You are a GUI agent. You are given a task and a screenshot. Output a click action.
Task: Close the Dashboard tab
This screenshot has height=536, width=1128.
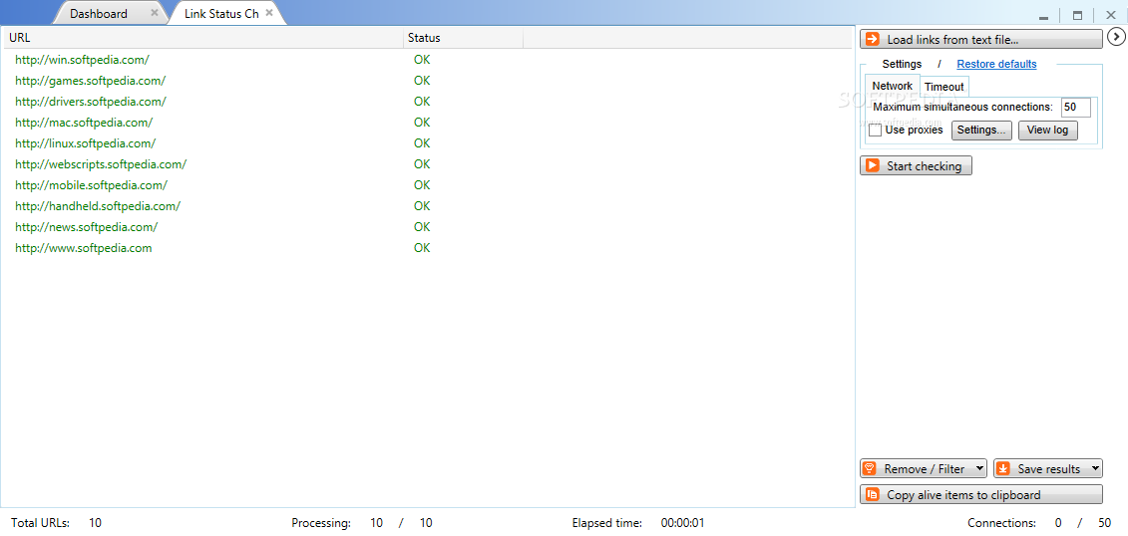[x=154, y=13]
